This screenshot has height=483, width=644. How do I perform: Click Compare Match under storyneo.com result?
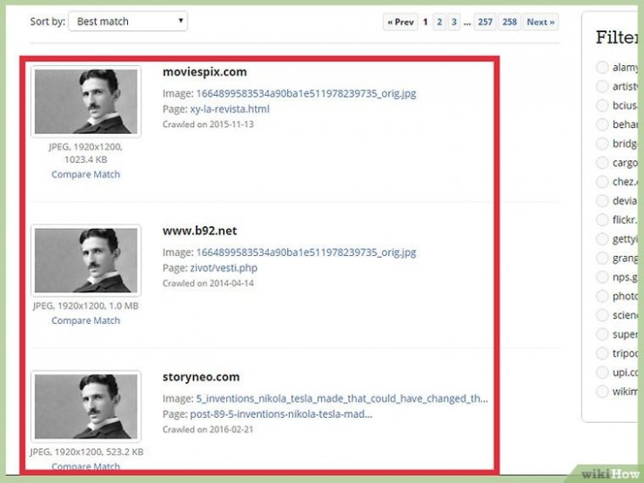[x=86, y=466]
